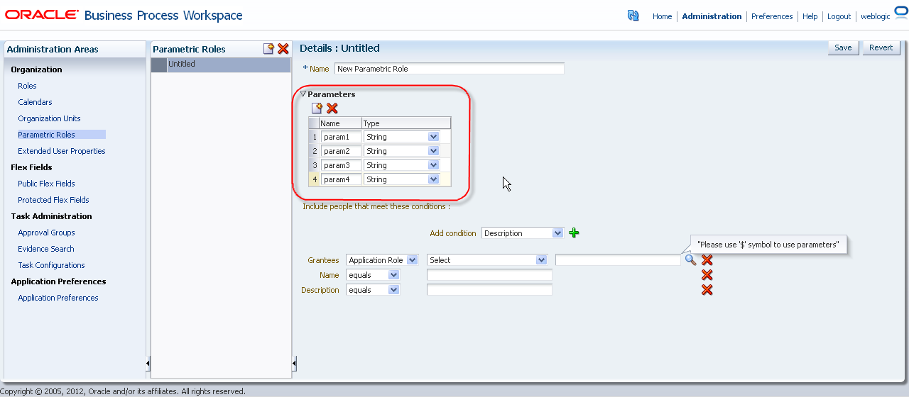Image resolution: width=909 pixels, height=397 pixels.
Task: Remove the Name condition row
Action: (707, 275)
